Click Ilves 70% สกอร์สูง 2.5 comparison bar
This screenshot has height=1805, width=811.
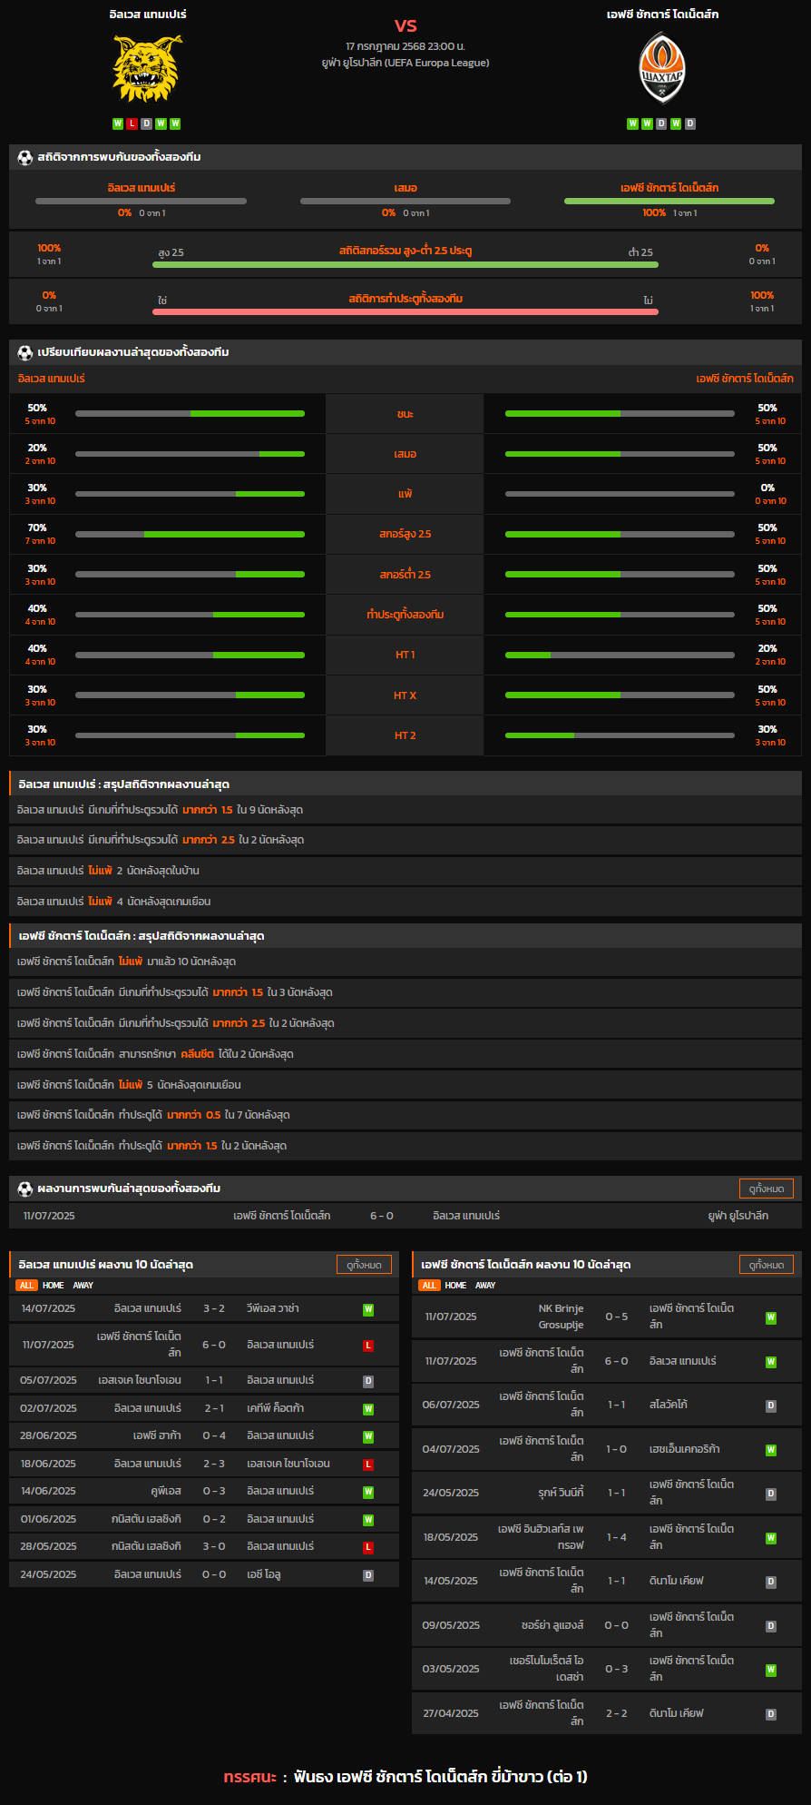(x=190, y=534)
